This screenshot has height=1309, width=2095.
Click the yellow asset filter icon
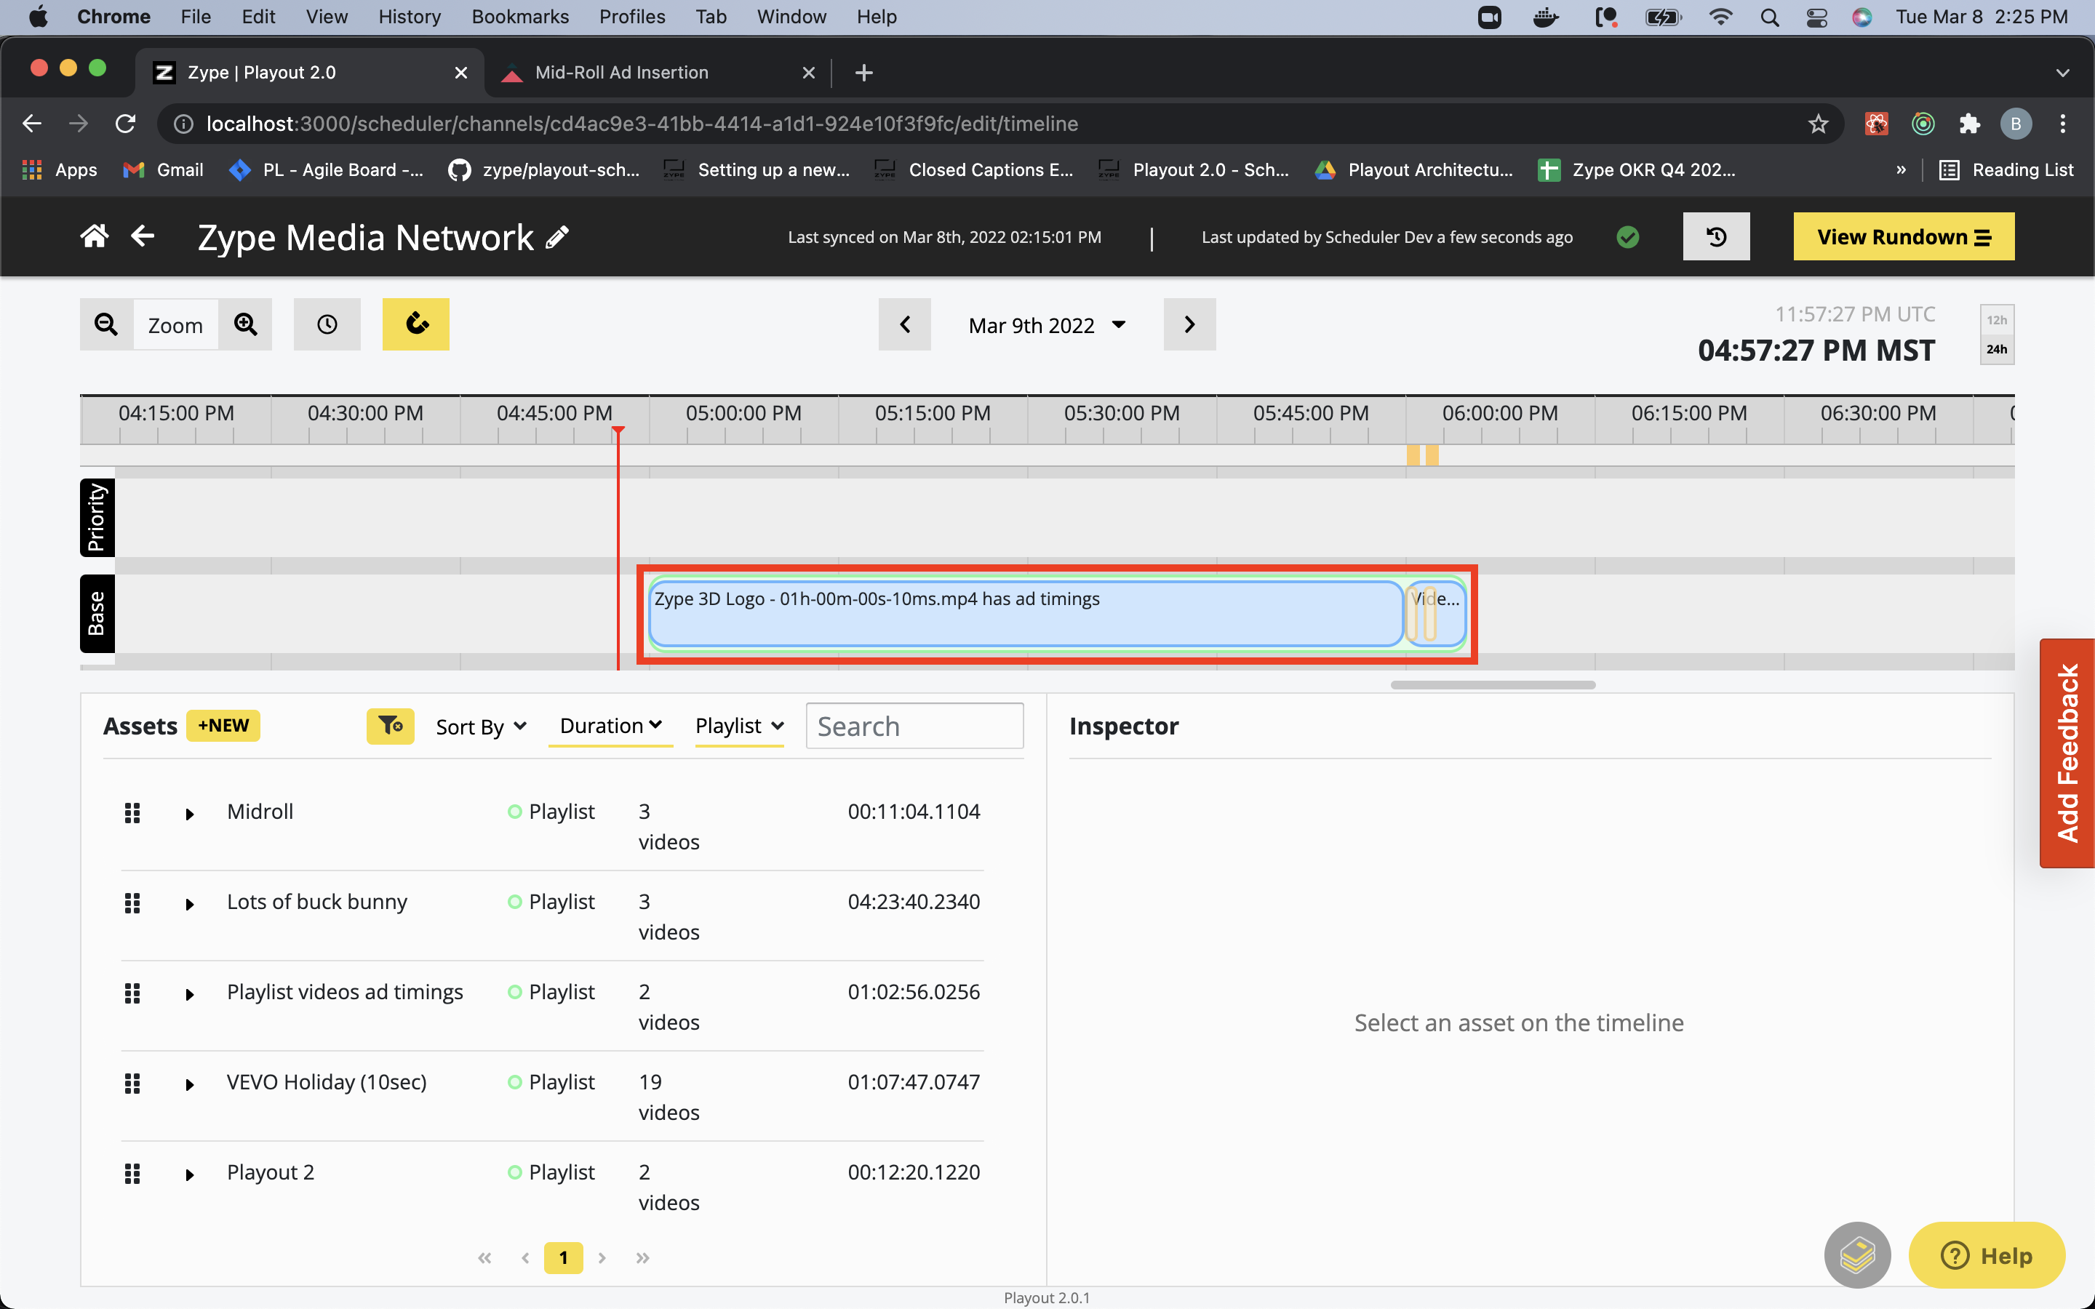point(391,726)
